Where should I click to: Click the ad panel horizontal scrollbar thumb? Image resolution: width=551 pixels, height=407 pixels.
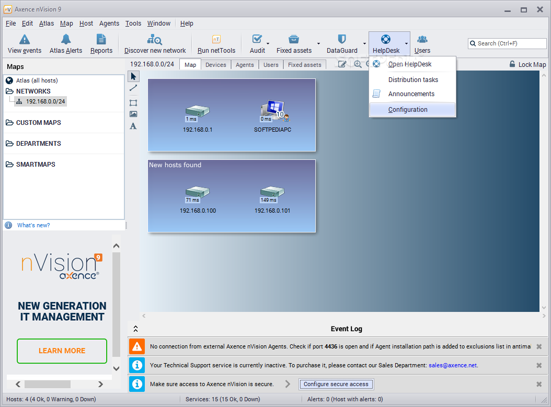pos(48,384)
